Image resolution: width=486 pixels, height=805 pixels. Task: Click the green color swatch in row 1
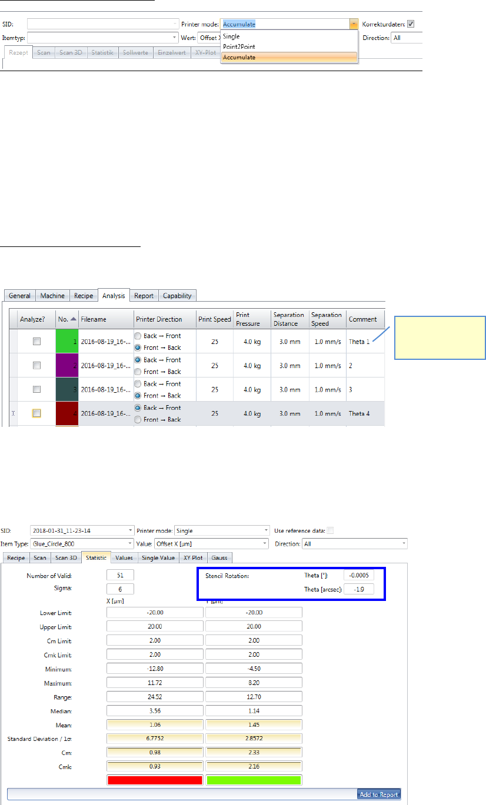coord(66,342)
